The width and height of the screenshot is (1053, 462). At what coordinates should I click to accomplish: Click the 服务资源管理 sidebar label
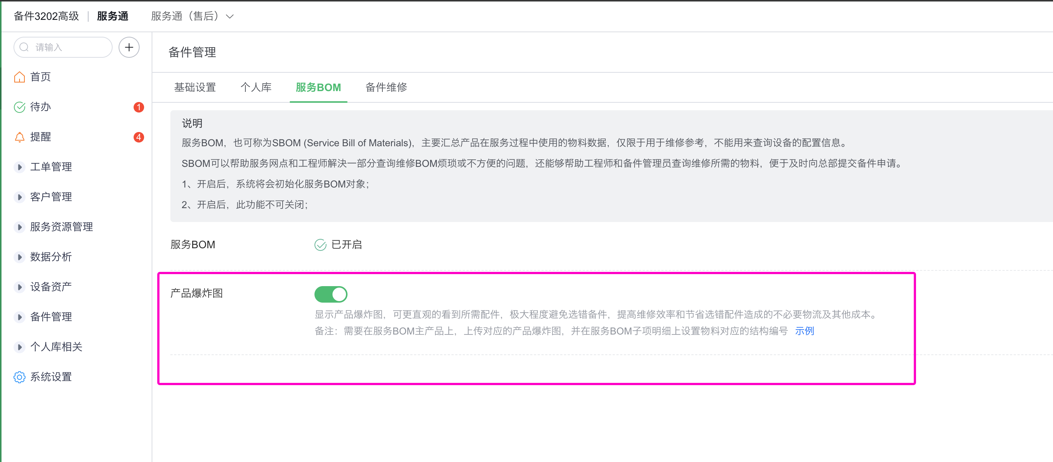tap(62, 227)
